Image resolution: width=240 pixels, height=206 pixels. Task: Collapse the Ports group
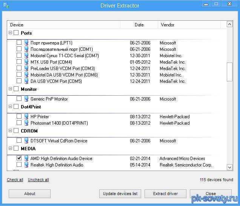10,32
